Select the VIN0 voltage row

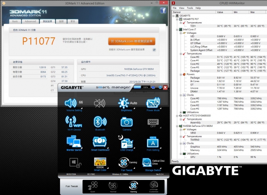228,133
